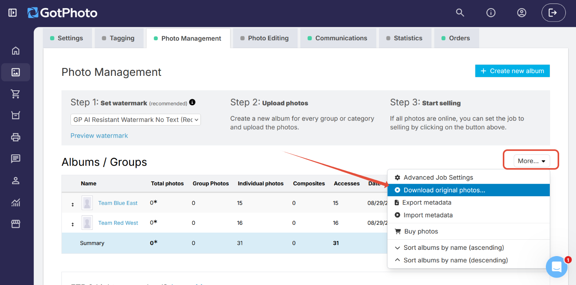Open the Team Blue East album
This screenshot has height=285, width=576.
(x=118, y=203)
